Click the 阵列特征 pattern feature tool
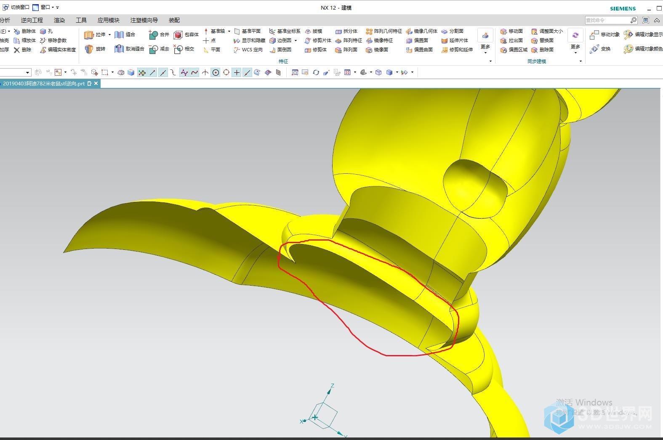 349,40
